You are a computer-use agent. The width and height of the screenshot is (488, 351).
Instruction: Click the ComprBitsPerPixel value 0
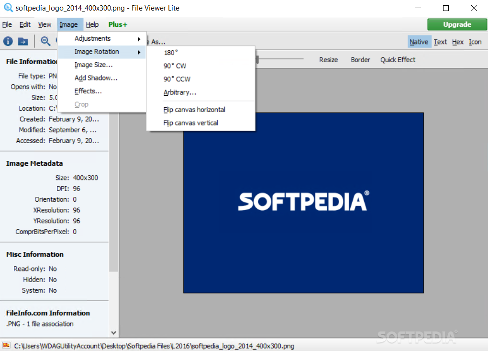75,232
